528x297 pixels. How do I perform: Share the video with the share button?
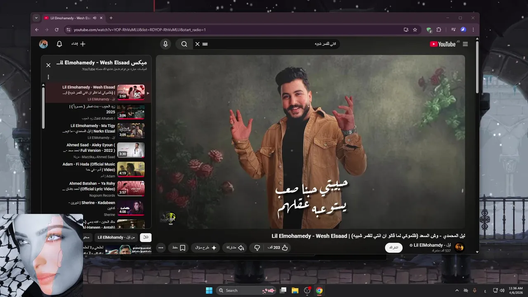(x=235, y=248)
